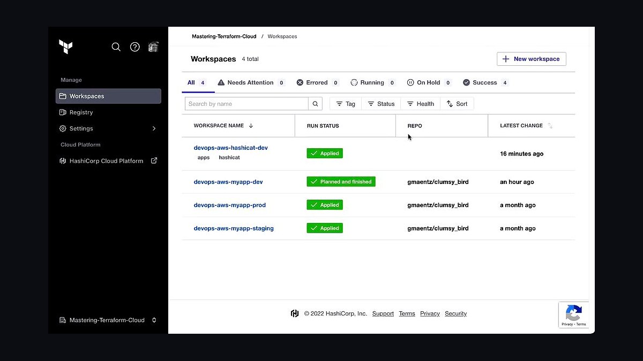Screen dimensions: 643x361
Task: Open the Privacy footer link
Action: pos(430,314)
